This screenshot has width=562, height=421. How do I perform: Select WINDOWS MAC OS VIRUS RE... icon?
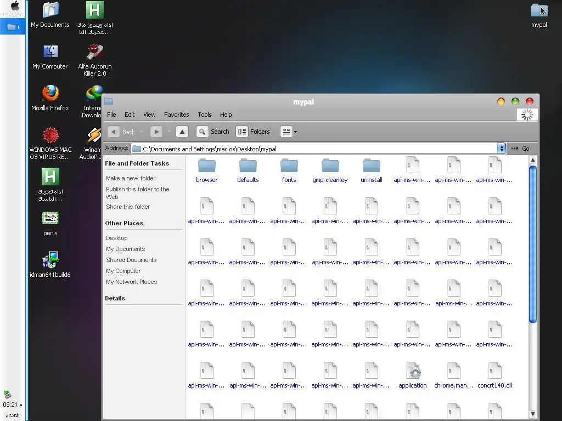(x=50, y=143)
